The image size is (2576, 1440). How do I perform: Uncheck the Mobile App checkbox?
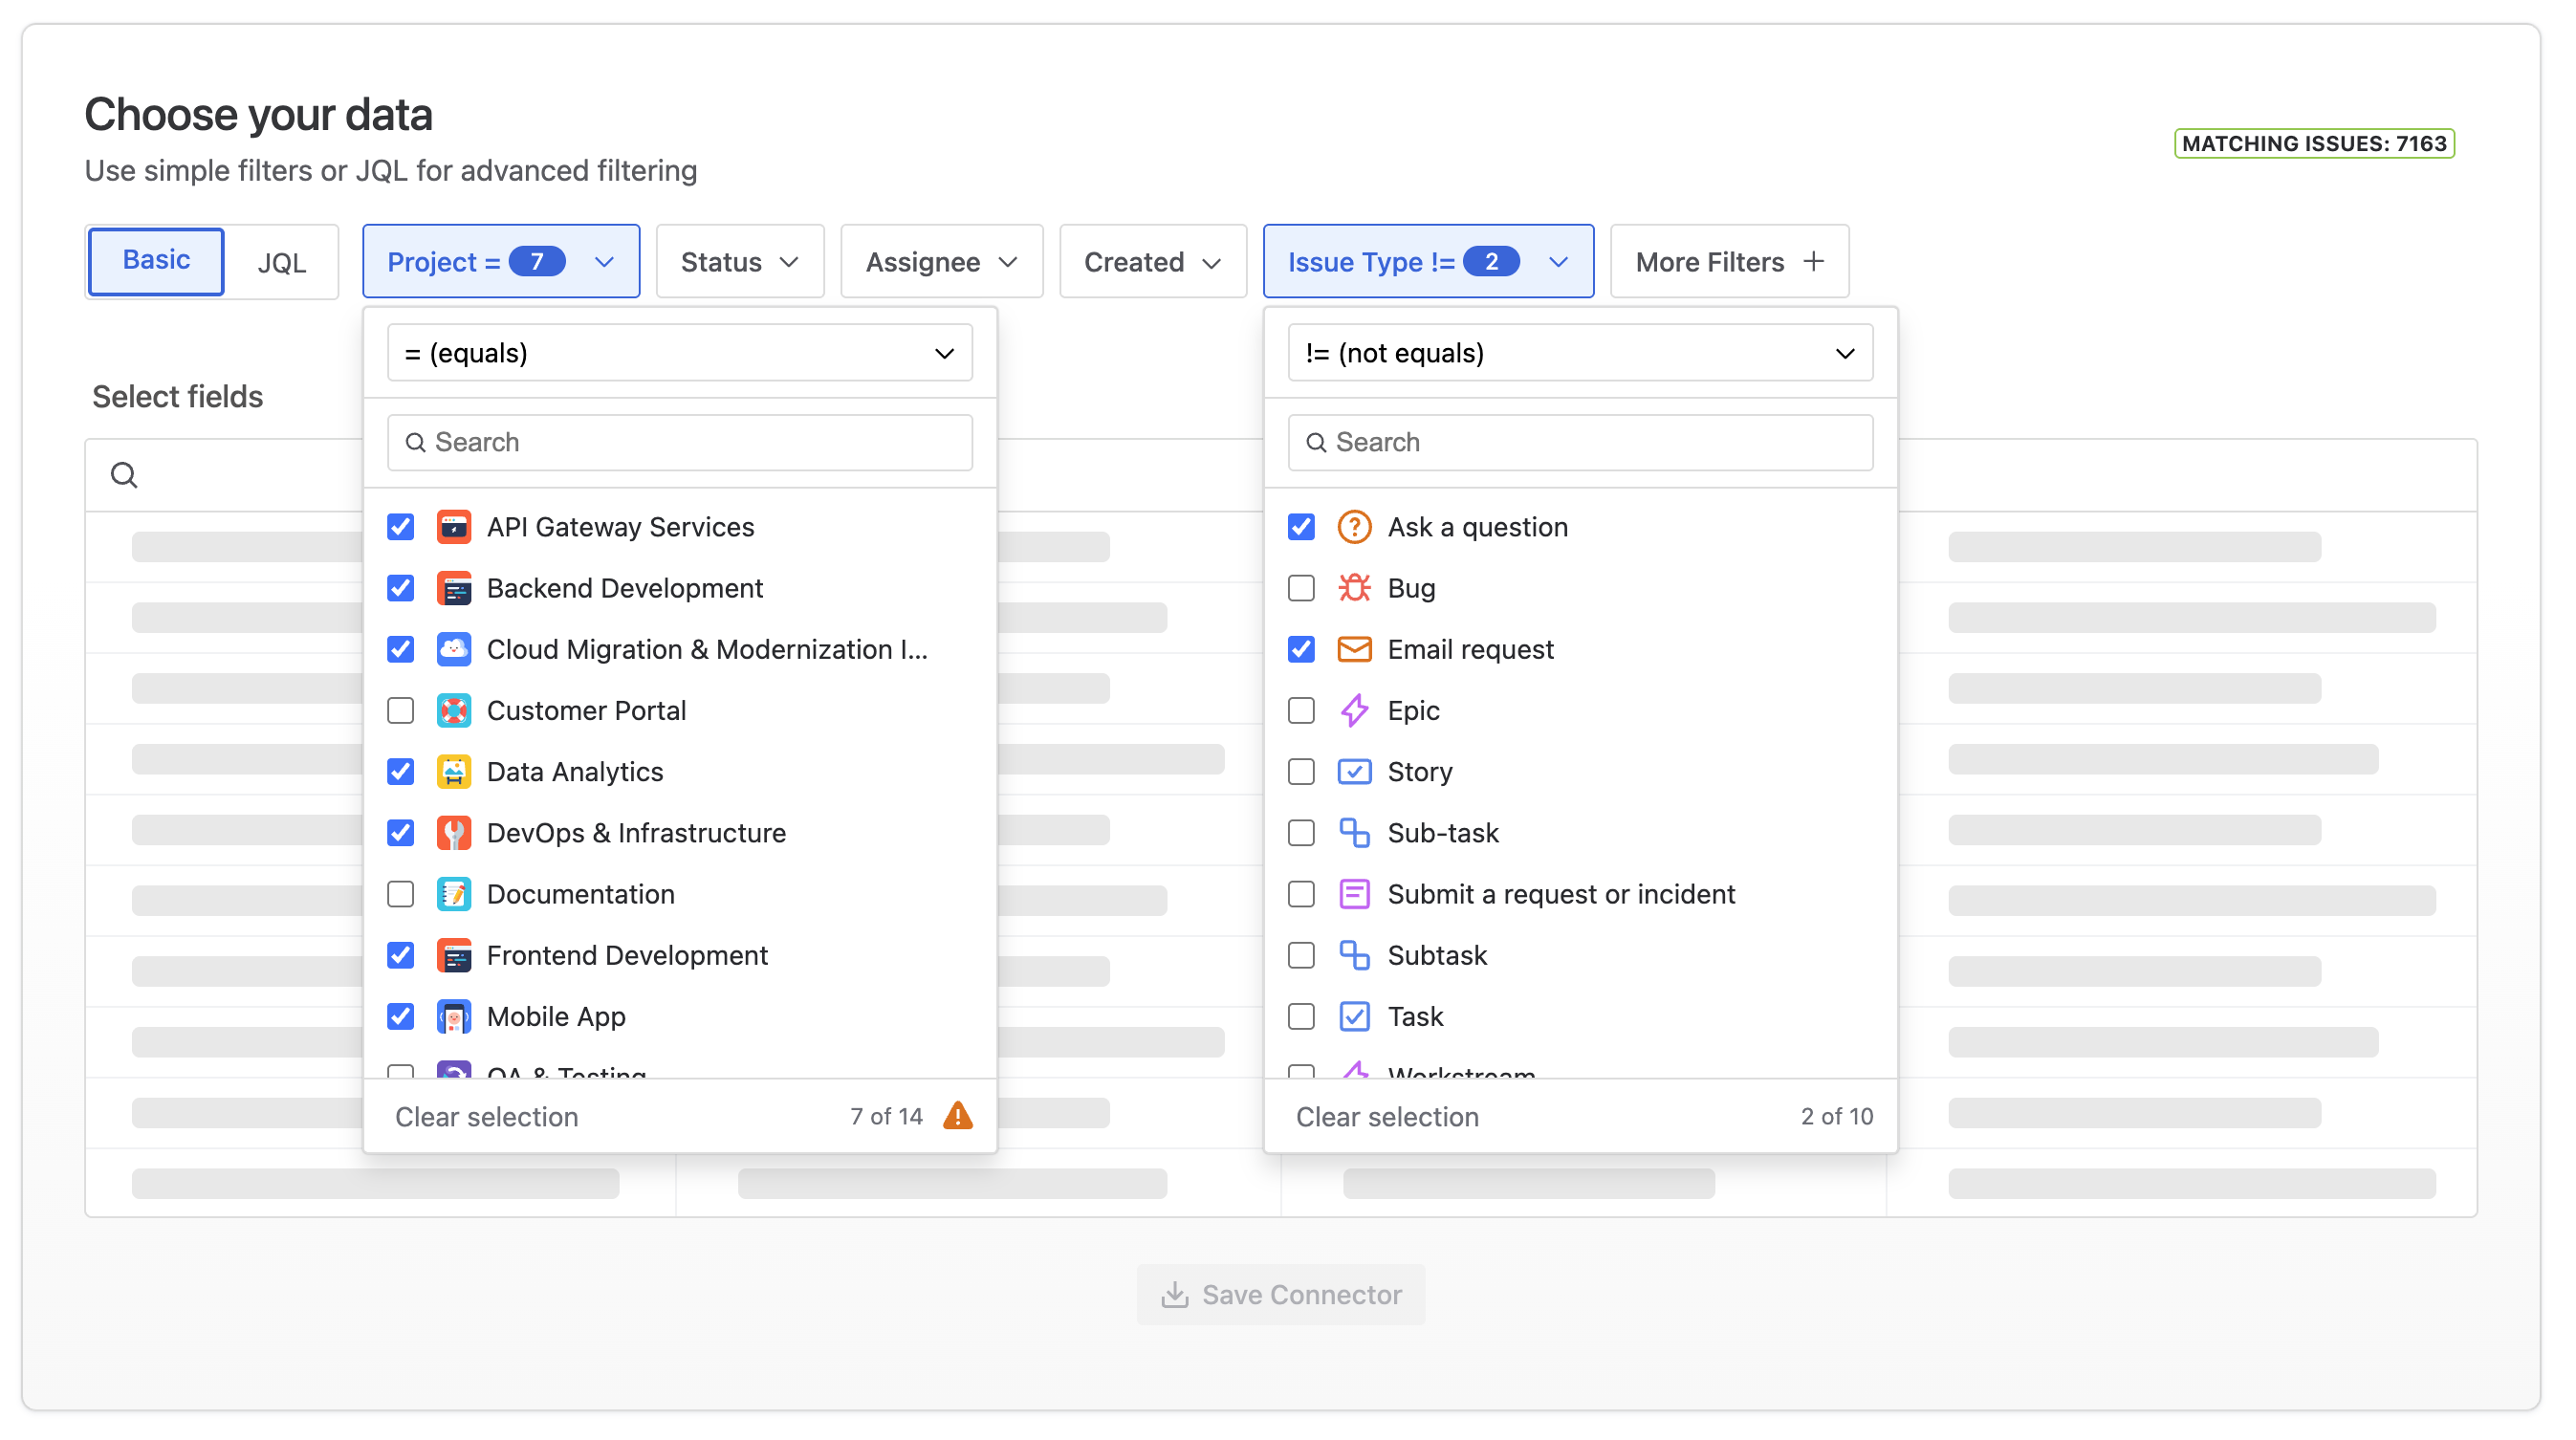pos(400,1016)
